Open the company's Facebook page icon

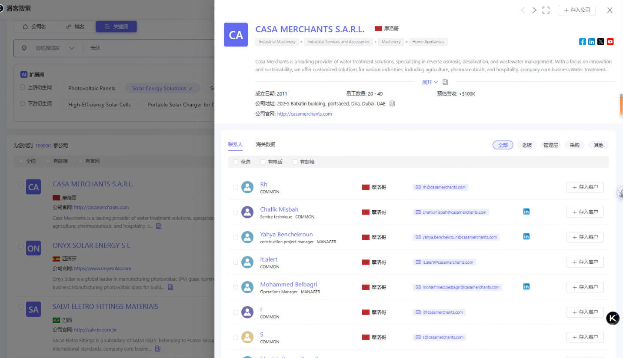[x=583, y=42]
